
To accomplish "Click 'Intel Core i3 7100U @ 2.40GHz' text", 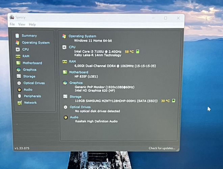I will 98,51.
